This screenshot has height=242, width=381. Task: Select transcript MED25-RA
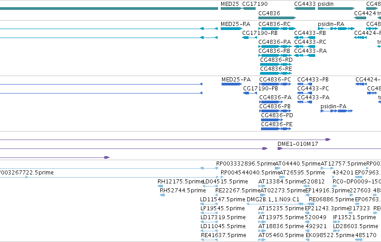(x=231, y=29)
